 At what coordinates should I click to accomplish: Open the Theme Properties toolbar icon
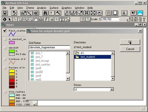tap(23, 13)
